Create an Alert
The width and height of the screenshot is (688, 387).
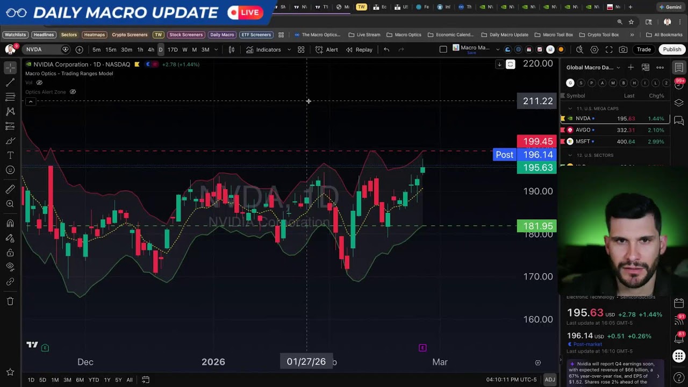point(327,49)
